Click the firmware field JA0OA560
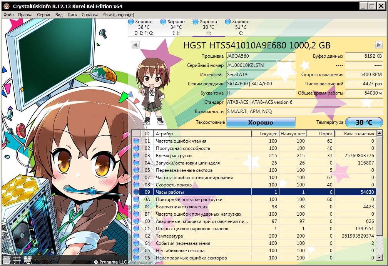Screen dimensions: 388x266 click(261, 56)
